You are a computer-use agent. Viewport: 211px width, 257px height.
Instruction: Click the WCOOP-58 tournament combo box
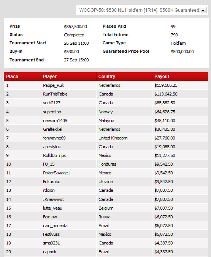pyautogui.click(x=142, y=10)
